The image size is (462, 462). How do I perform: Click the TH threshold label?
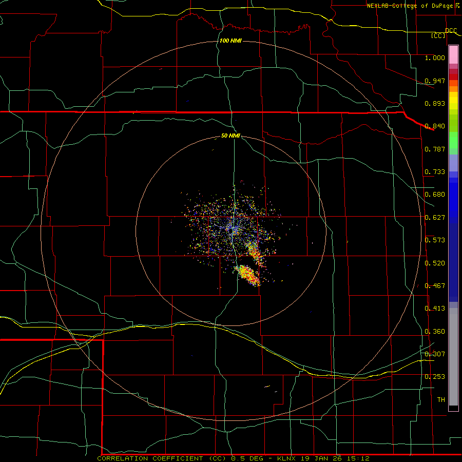(441, 399)
